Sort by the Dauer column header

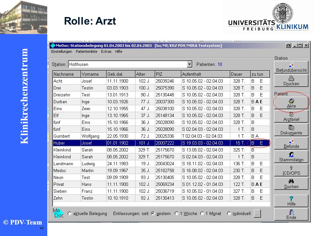(x=240, y=74)
